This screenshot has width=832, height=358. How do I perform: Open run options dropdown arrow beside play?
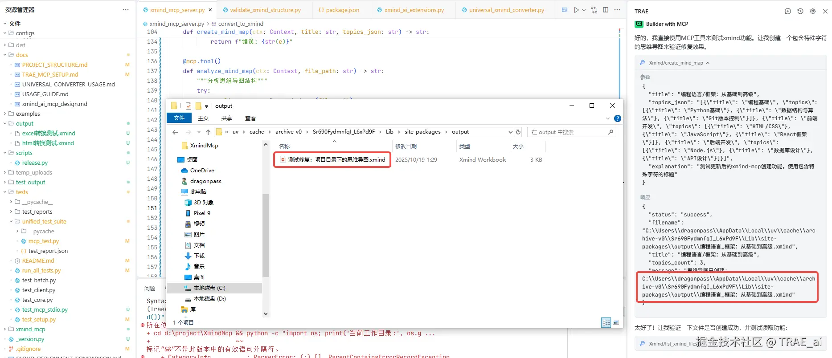pyautogui.click(x=583, y=10)
